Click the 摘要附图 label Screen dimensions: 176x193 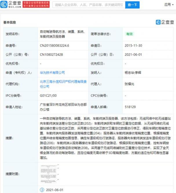tap(12, 174)
